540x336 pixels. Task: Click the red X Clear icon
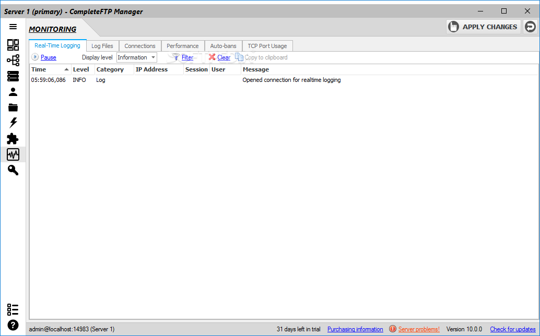[212, 57]
